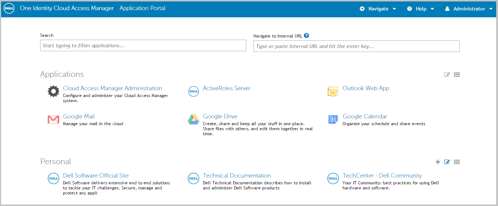Open the TechCenter - Dell Community link
Viewport: 498px width, 206px height.
tap(382, 176)
